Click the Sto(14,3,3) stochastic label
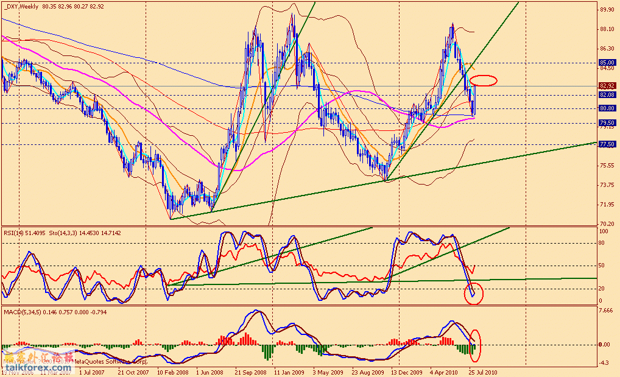 pos(63,233)
